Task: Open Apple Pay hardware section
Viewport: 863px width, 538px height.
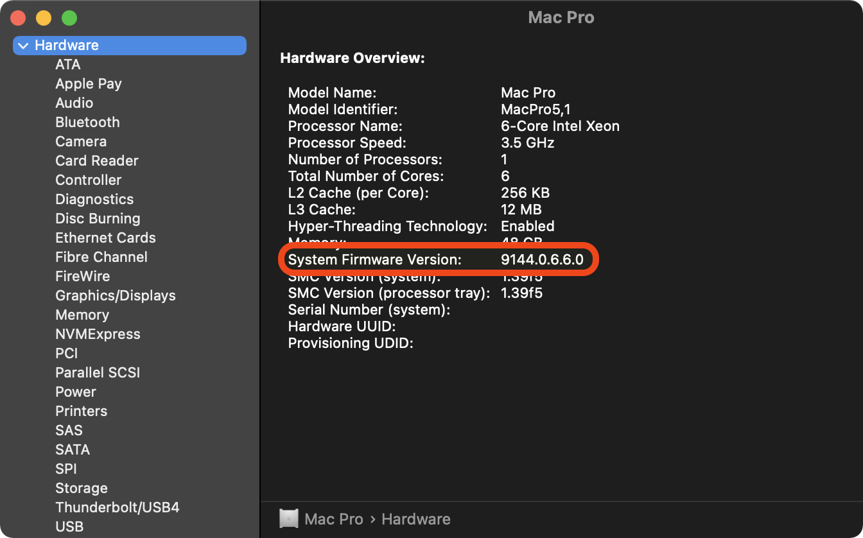Action: (89, 84)
